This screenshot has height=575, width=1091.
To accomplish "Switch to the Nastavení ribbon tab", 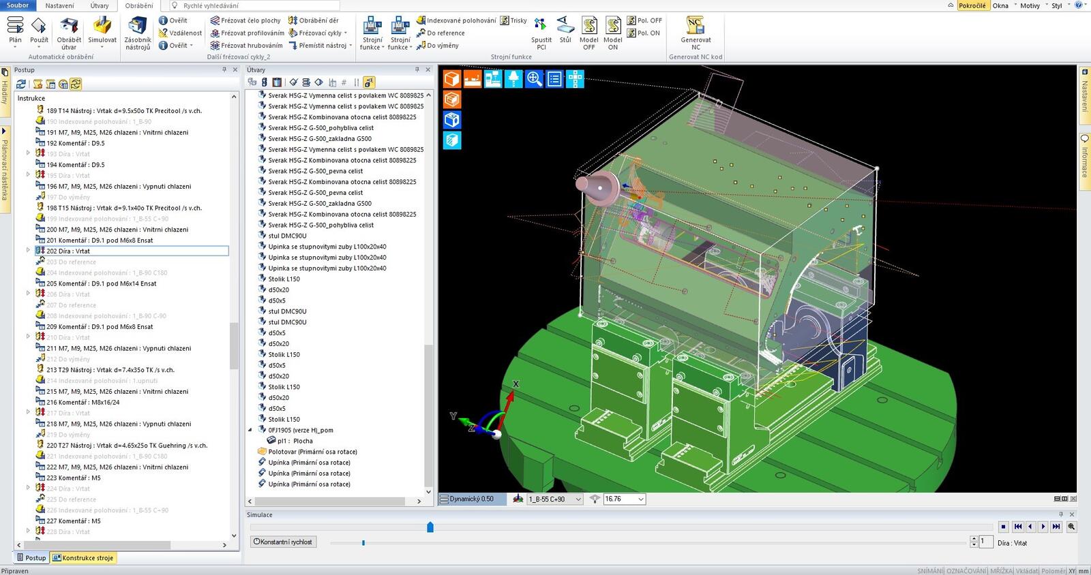I will tap(60, 5).
